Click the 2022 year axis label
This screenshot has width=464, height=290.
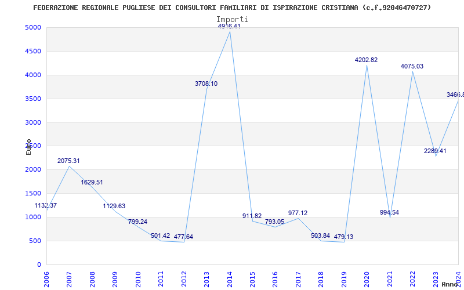413,280
